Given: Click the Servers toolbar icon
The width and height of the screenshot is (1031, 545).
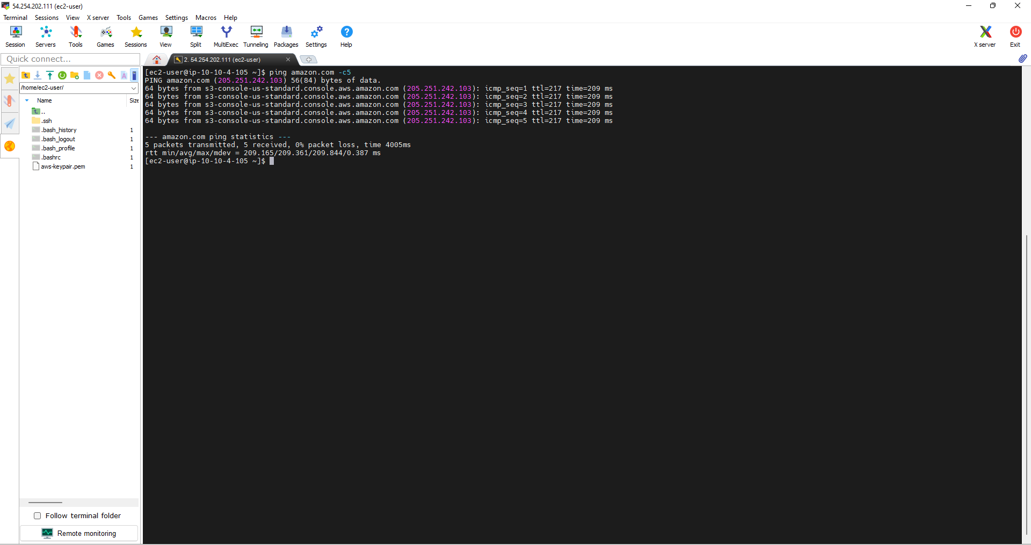Looking at the screenshot, I should tap(46, 37).
